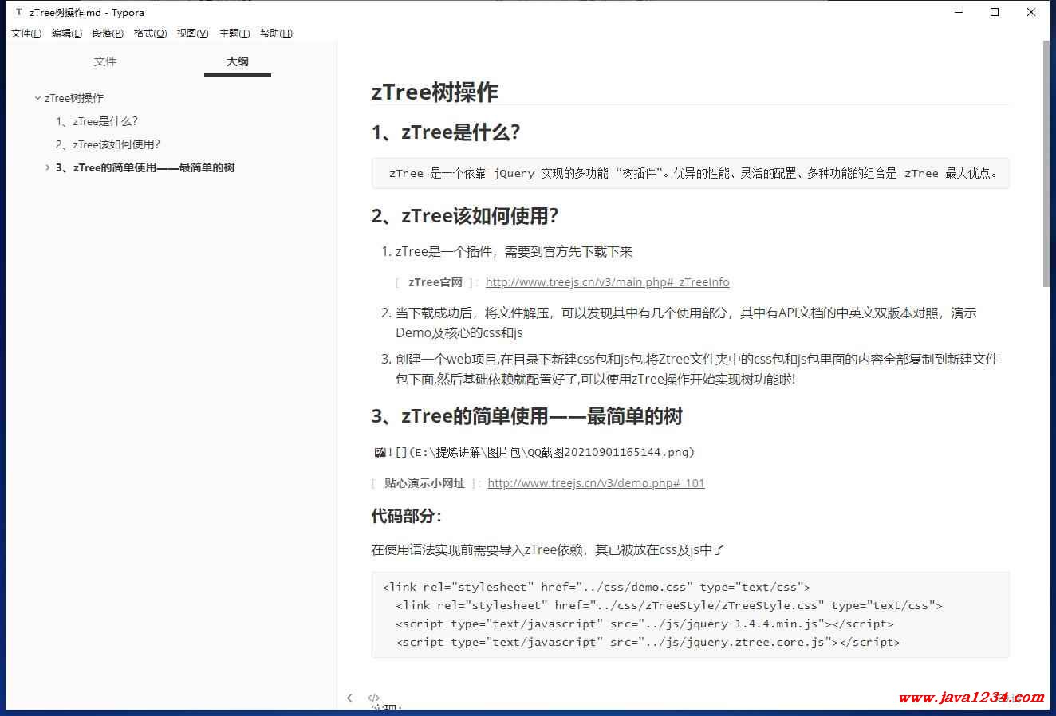This screenshot has width=1056, height=716.
Task: Open the 格式(O) menu
Action: point(150,33)
